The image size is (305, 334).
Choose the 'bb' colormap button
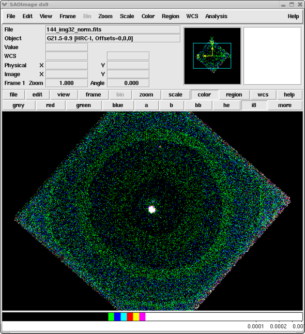click(x=198, y=105)
